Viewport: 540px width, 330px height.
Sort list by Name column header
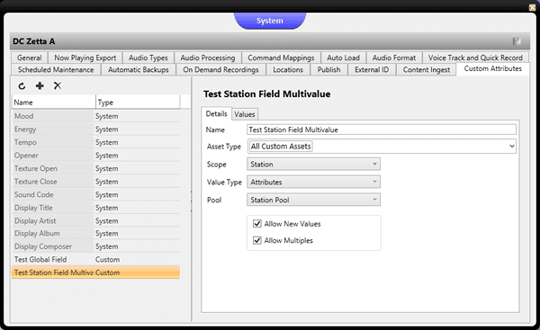pos(54,103)
